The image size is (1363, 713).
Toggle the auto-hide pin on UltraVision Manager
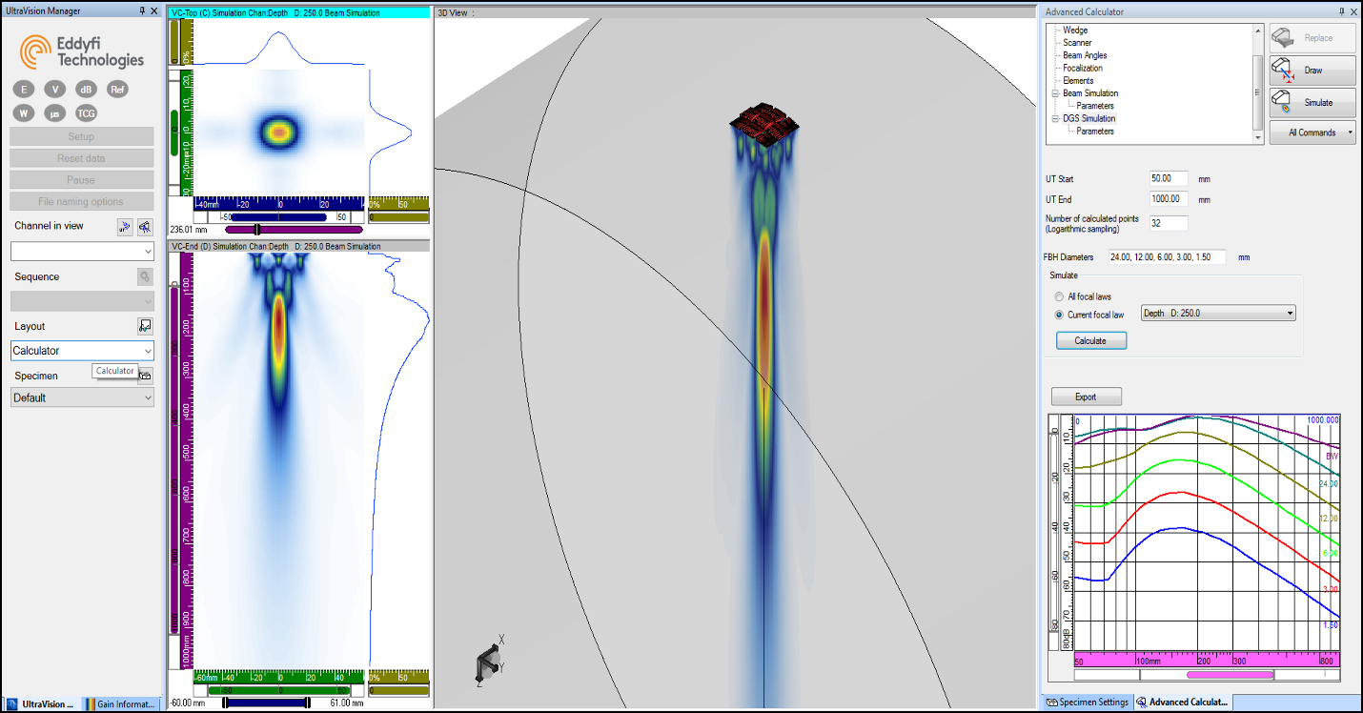[140, 10]
